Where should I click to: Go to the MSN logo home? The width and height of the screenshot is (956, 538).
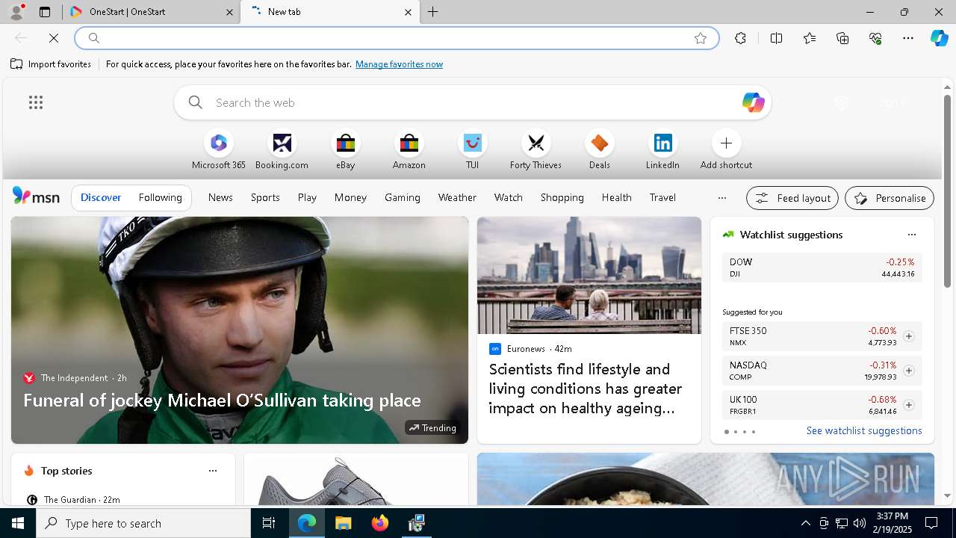click(36, 197)
